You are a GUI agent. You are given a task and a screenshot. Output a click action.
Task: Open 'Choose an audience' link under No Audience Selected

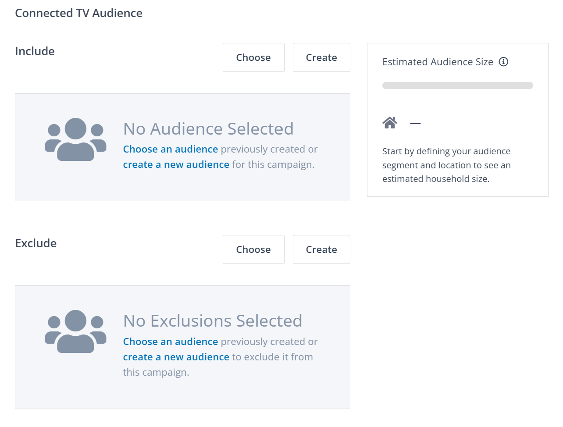point(170,149)
